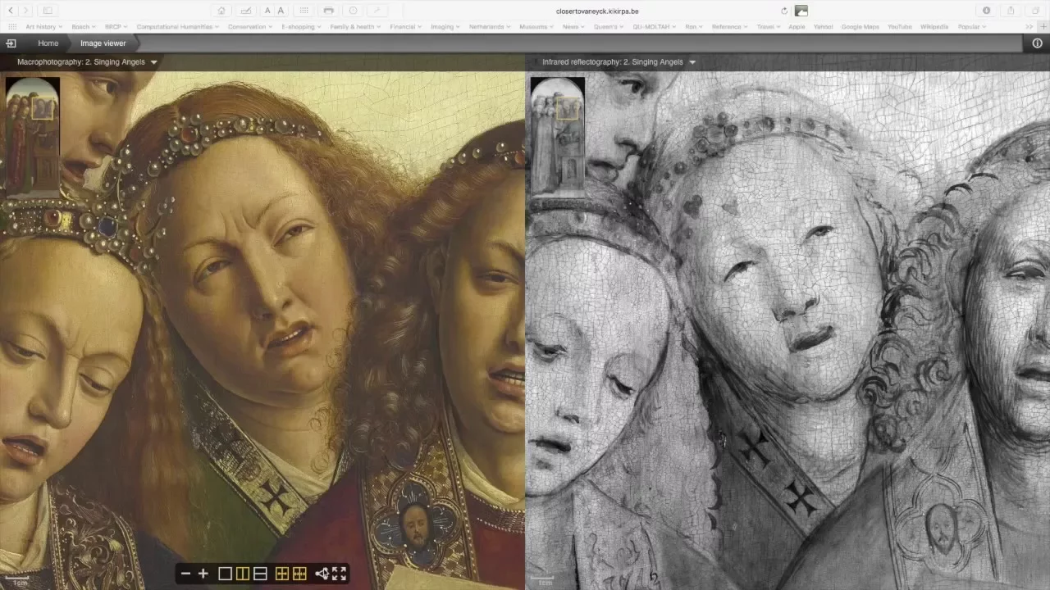Open the history clock toolbar icon

coord(354,11)
